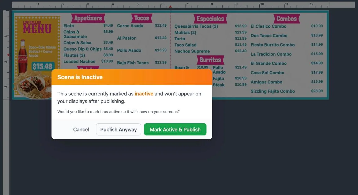
Task: Select the Especiales section header
Action: [210, 19]
